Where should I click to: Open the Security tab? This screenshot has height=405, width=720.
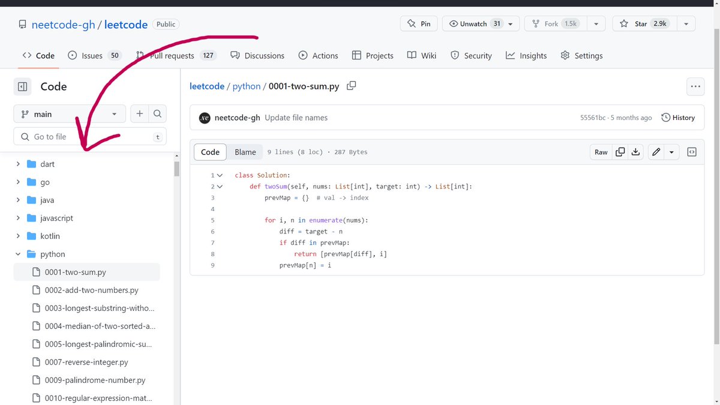tap(471, 55)
